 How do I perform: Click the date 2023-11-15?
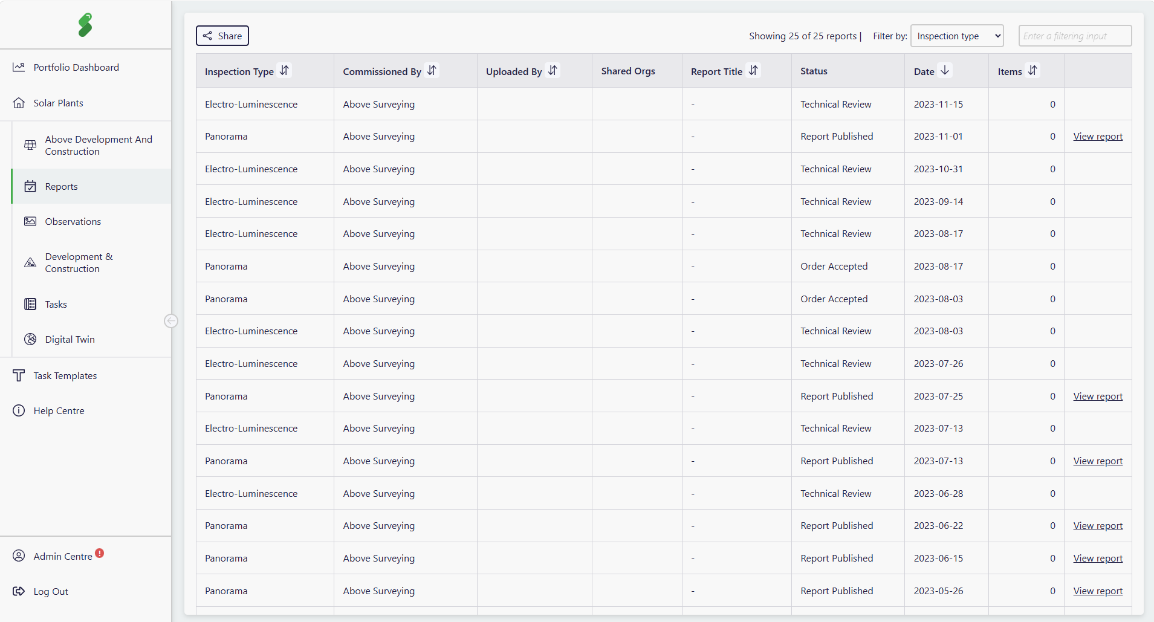coord(938,104)
